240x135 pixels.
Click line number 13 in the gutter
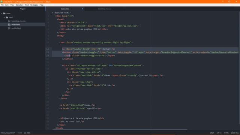pos(48,52)
